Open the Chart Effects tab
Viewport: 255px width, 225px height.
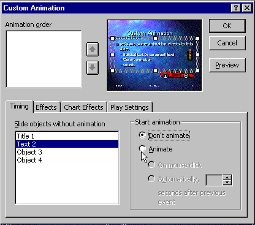click(83, 107)
